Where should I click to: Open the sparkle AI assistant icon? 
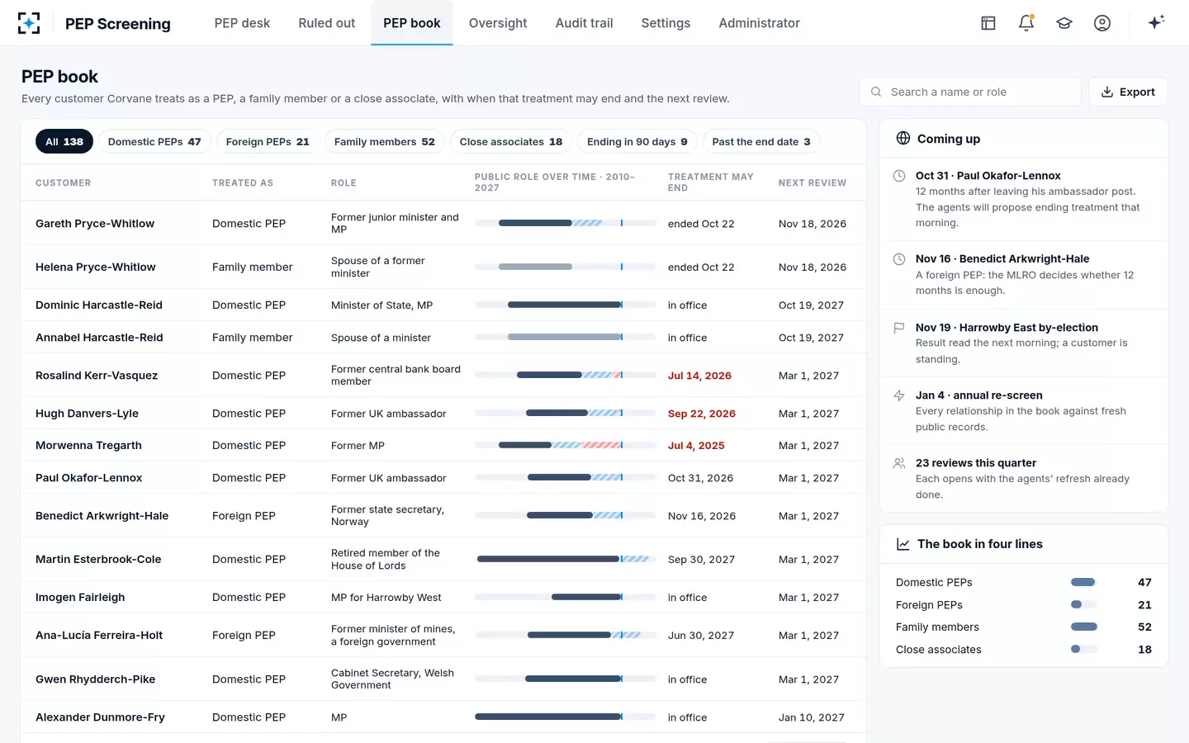(x=1156, y=22)
